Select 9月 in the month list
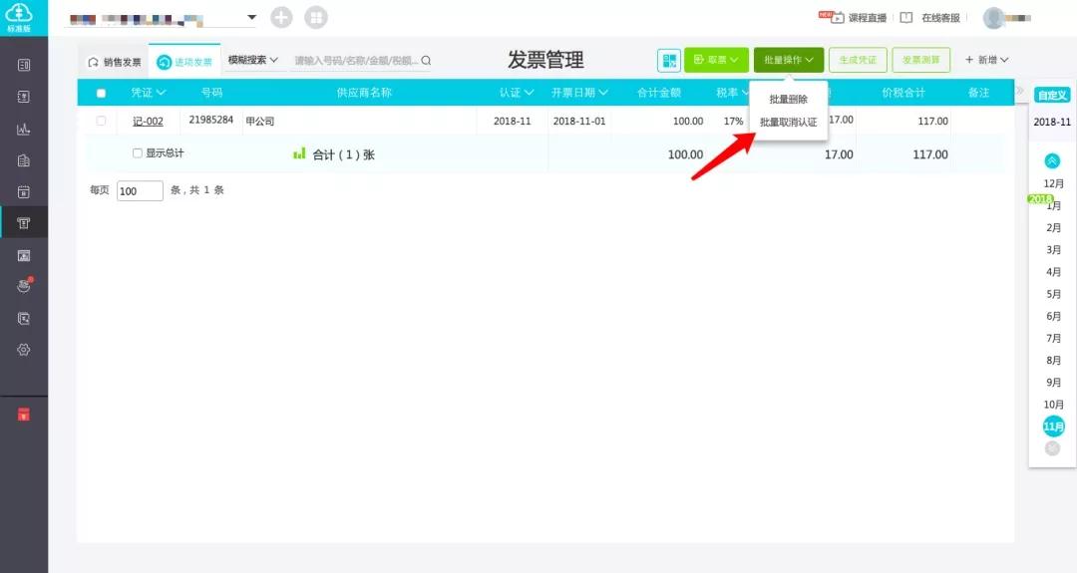This screenshot has width=1077, height=573. [x=1054, y=383]
